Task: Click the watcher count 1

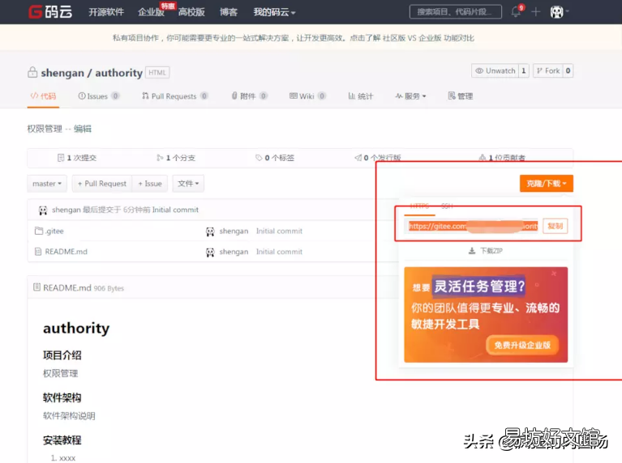Action: (524, 71)
